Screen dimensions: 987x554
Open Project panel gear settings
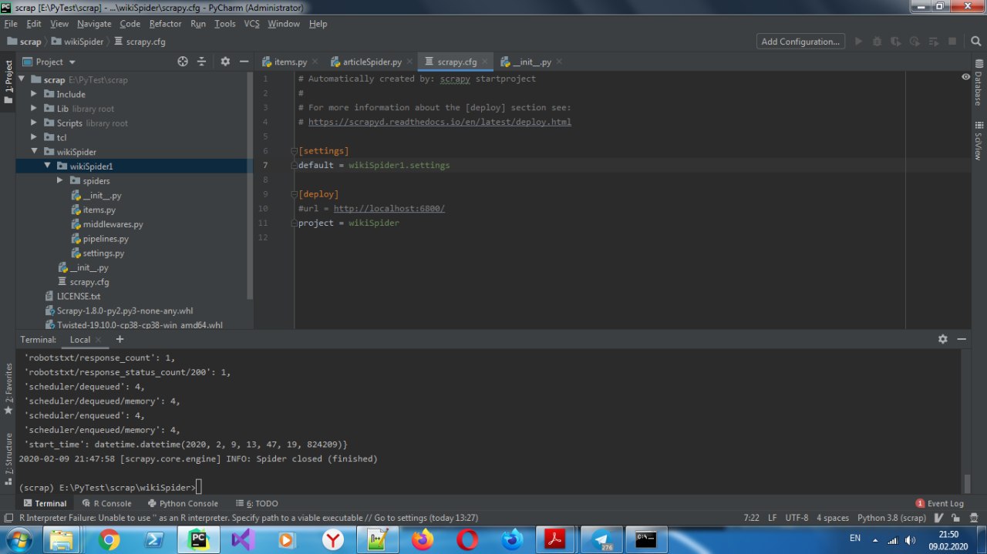(x=225, y=62)
